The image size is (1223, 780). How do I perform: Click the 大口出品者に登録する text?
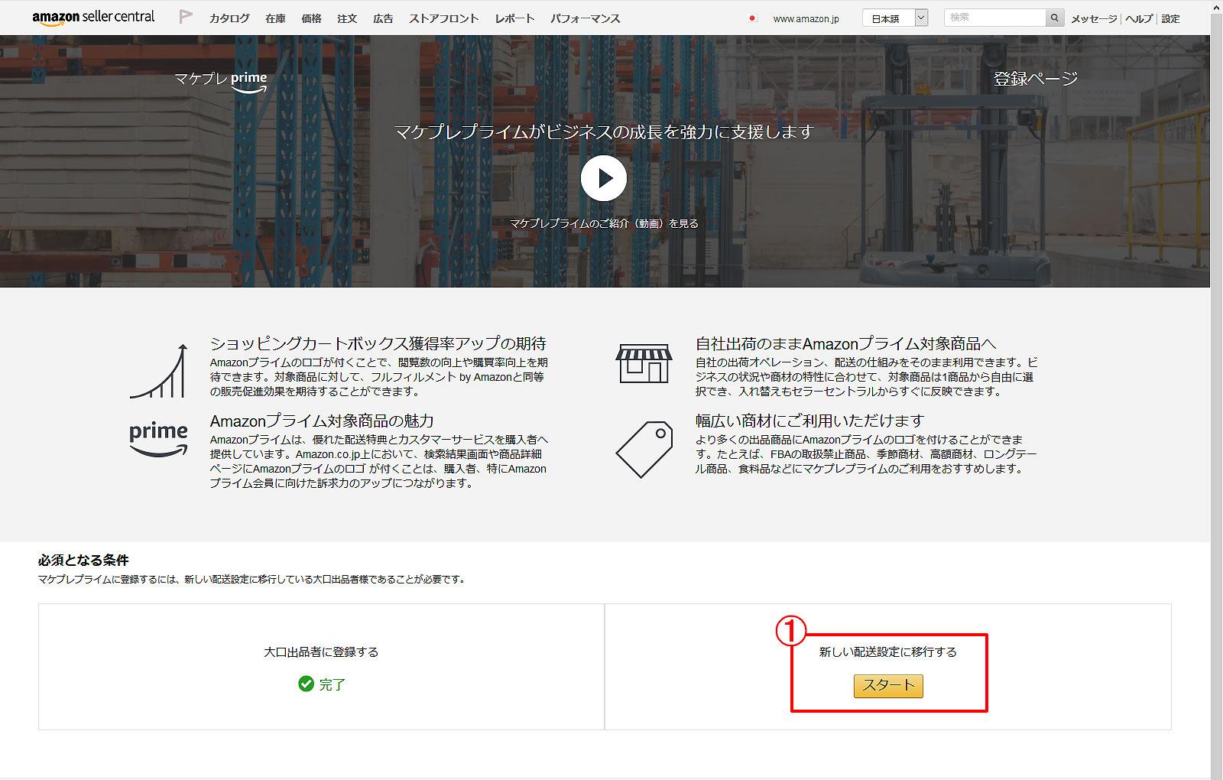(321, 652)
